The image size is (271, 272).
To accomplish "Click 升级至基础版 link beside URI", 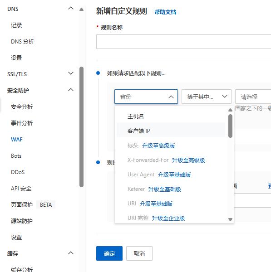I will (x=156, y=204).
